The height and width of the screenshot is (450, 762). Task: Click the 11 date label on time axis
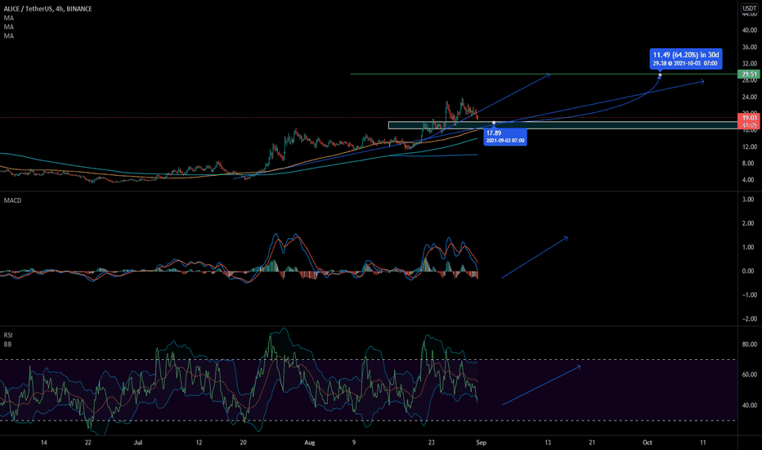[x=702, y=443]
